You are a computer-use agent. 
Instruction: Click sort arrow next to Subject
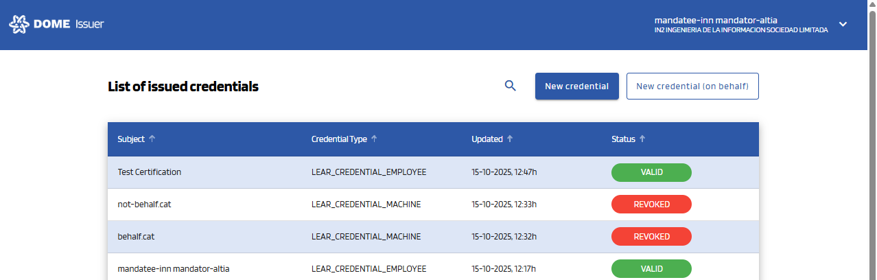pos(152,139)
